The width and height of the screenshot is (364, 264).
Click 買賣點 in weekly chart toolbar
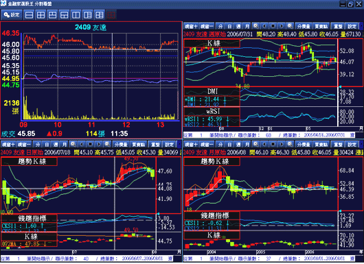[x=321, y=26]
